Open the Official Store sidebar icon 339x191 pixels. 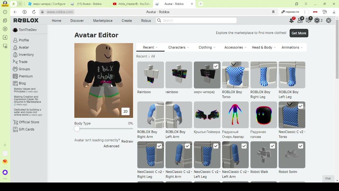tap(15, 122)
